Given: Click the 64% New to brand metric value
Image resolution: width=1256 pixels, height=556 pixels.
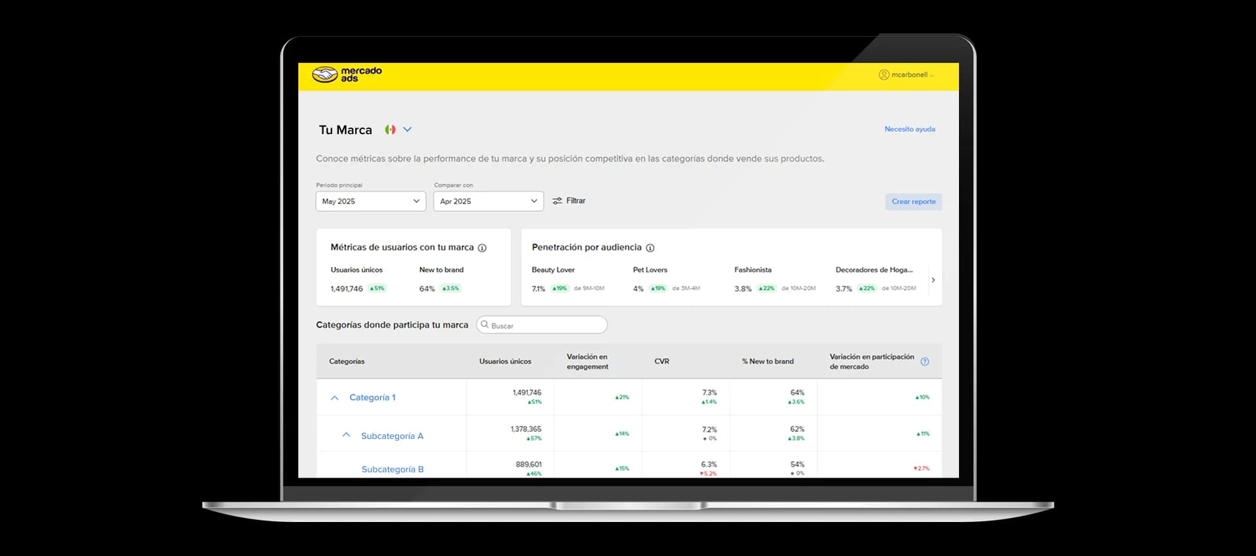Looking at the screenshot, I should [427, 288].
